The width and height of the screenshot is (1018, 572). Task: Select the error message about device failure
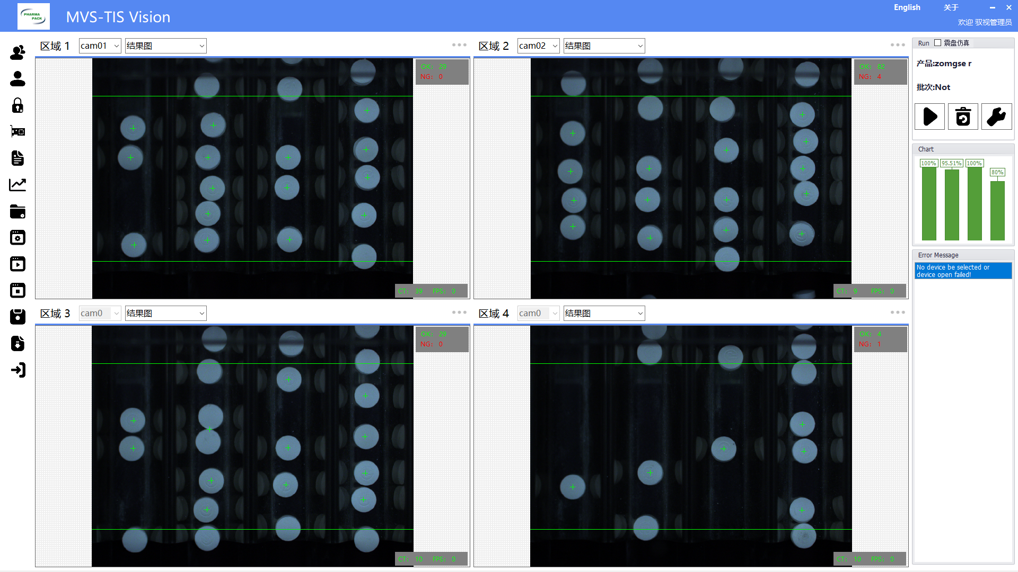click(962, 271)
